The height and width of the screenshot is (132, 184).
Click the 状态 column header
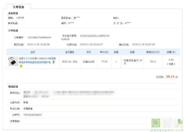click(x=89, y=52)
